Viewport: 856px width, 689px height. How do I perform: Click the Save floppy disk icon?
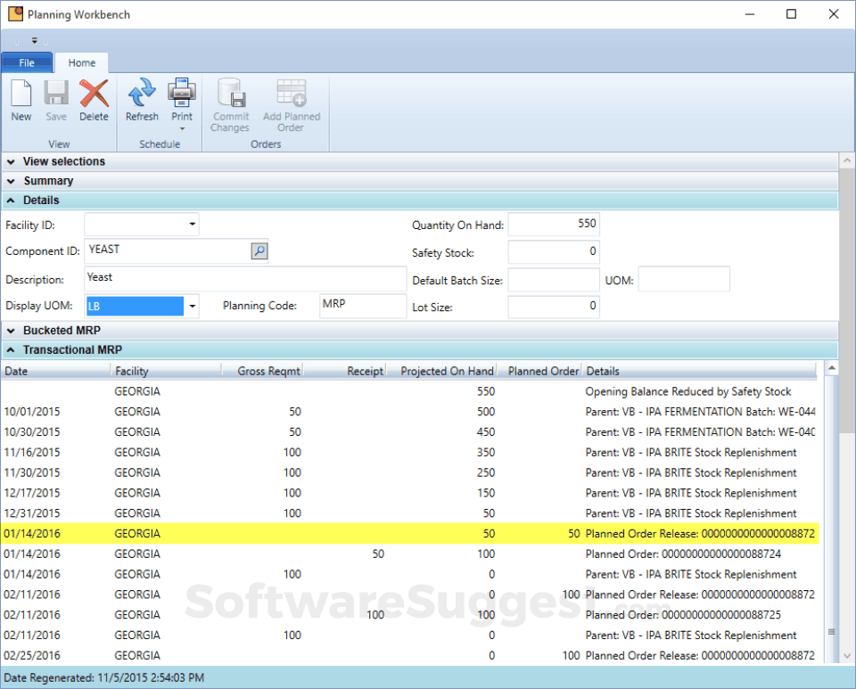pyautogui.click(x=56, y=94)
